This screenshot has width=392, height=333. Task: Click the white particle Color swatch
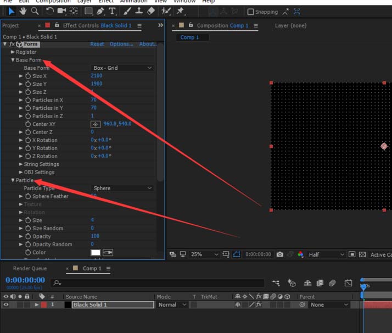(x=96, y=252)
